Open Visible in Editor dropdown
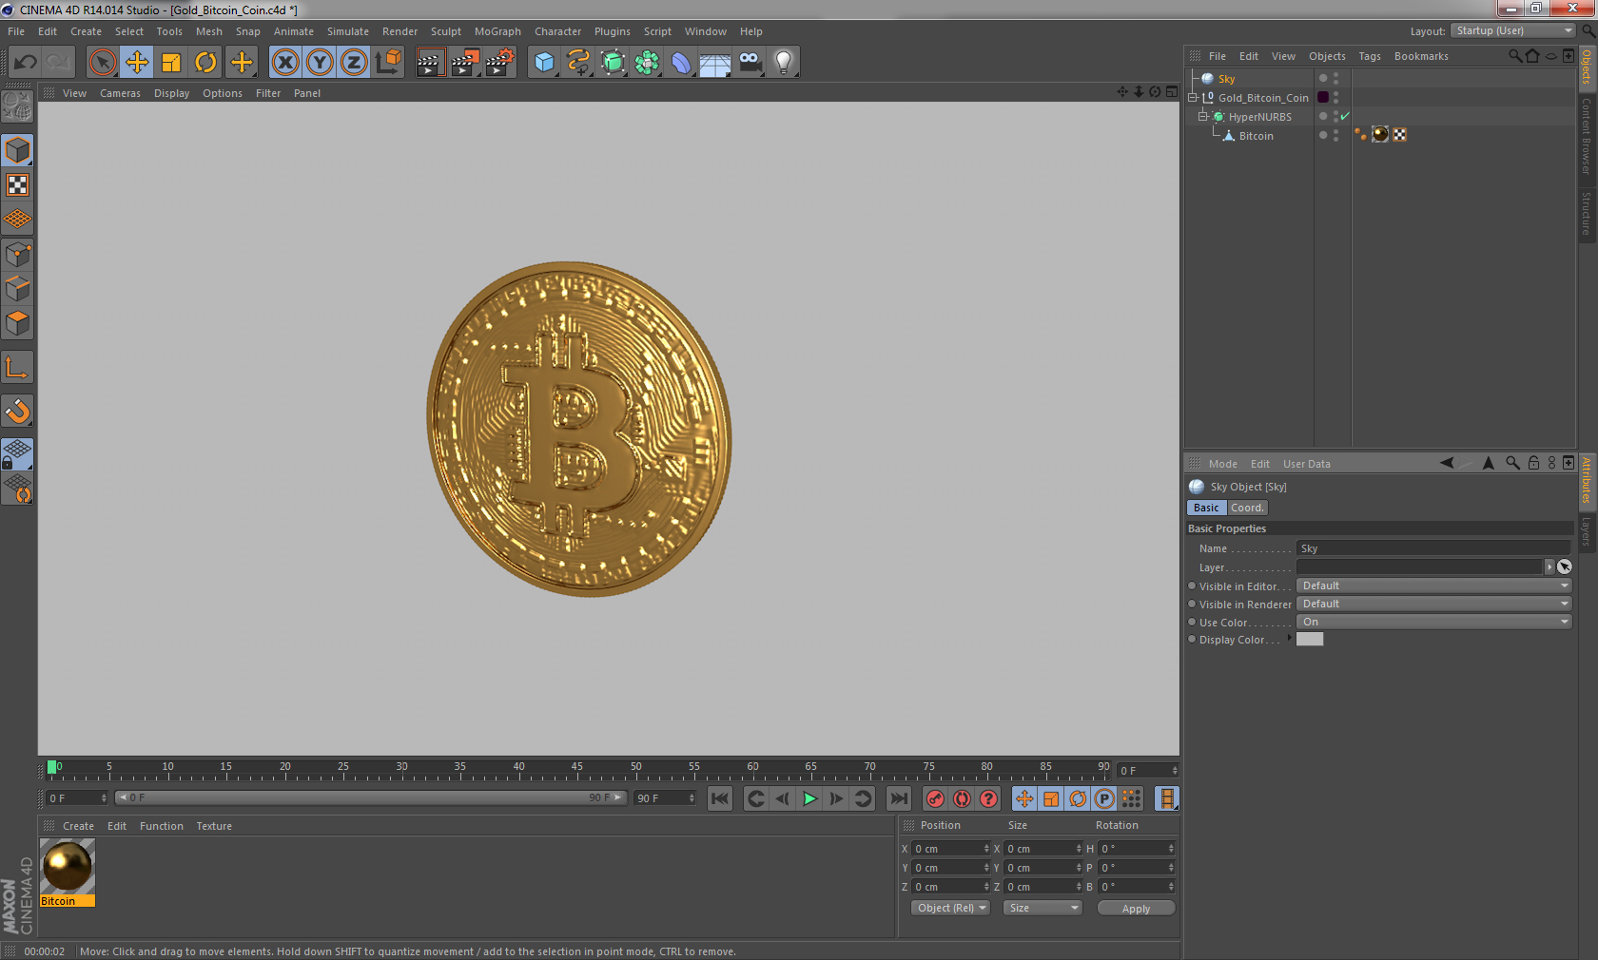 tap(1434, 586)
